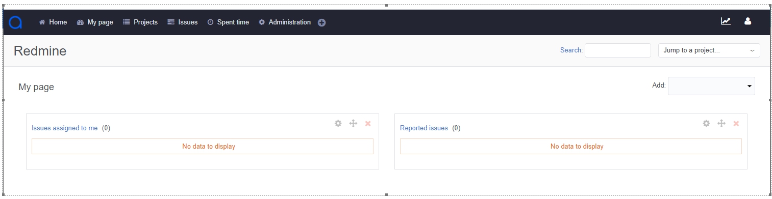Image resolution: width=772 pixels, height=199 pixels.
Task: Remove the Reported issues block
Action: pyautogui.click(x=736, y=124)
